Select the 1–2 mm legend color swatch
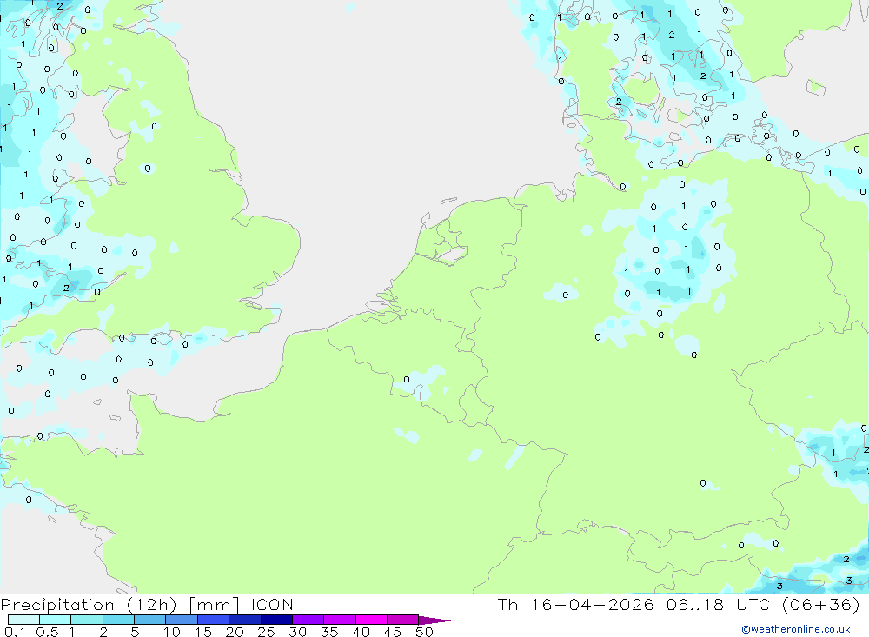Image resolution: width=869 pixels, height=637 pixels. click(87, 620)
